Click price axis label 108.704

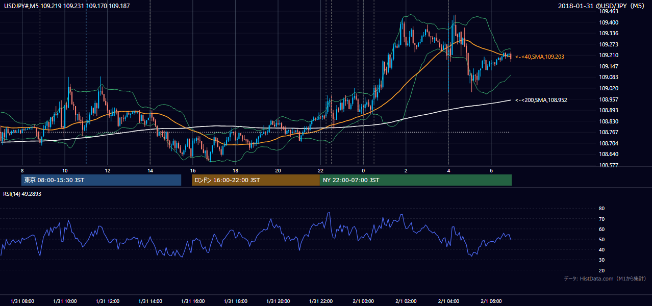coord(609,143)
